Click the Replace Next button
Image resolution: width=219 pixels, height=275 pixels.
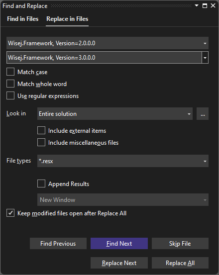(119, 263)
